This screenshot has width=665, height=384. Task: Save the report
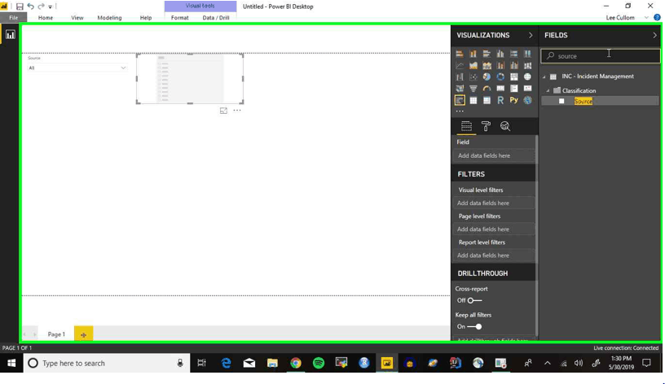click(x=20, y=7)
